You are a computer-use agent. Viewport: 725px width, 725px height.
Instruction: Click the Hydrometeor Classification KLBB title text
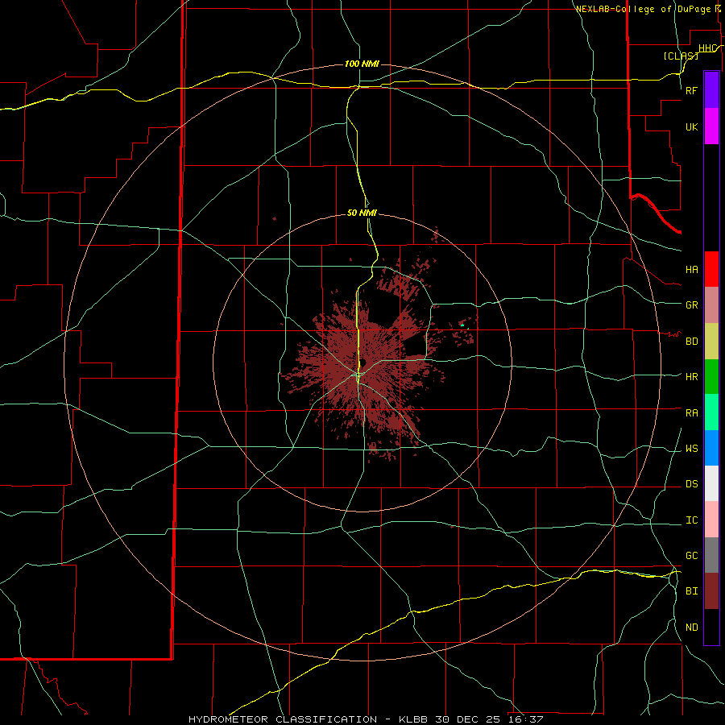[x=366, y=719]
